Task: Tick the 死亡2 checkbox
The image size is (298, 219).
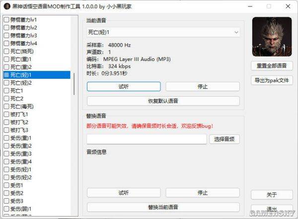Action: pos(6,99)
